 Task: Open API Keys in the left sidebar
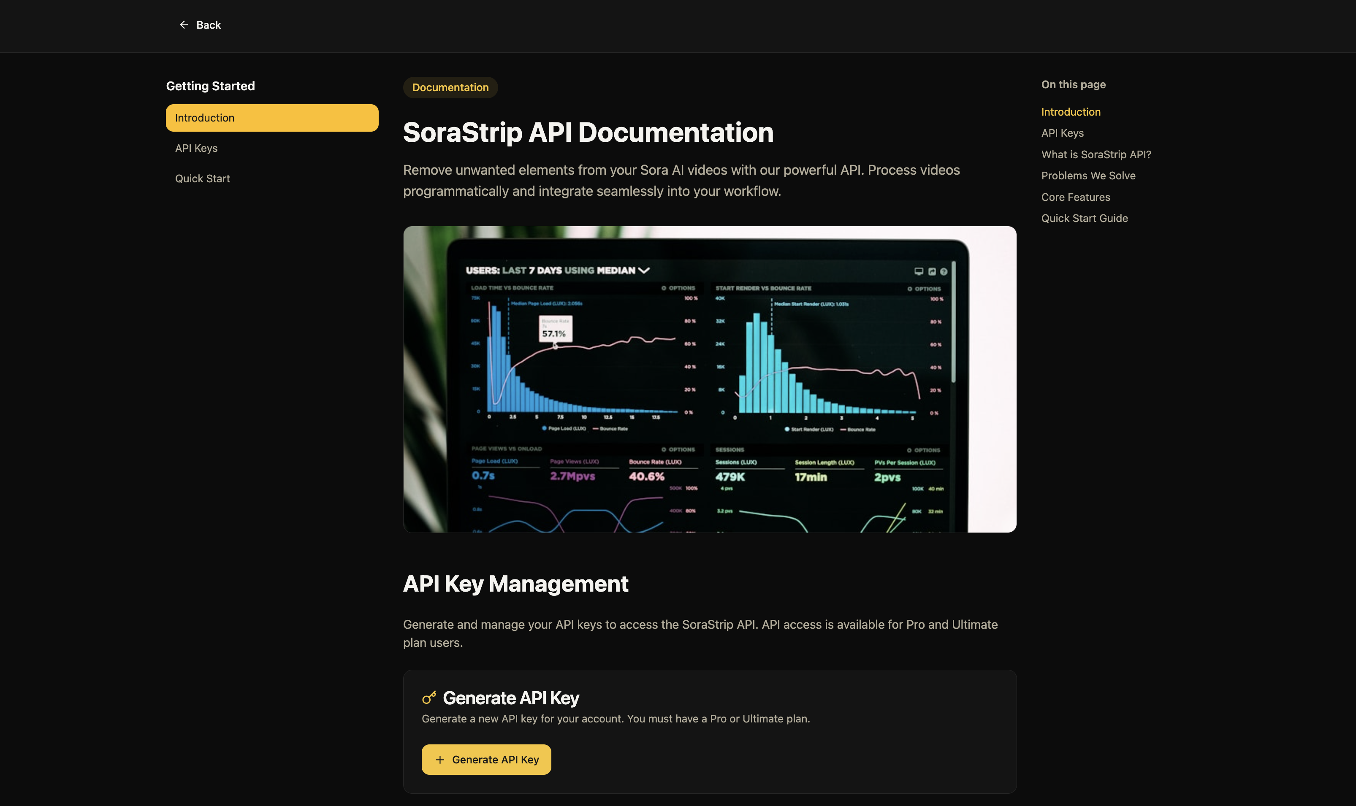(196, 148)
